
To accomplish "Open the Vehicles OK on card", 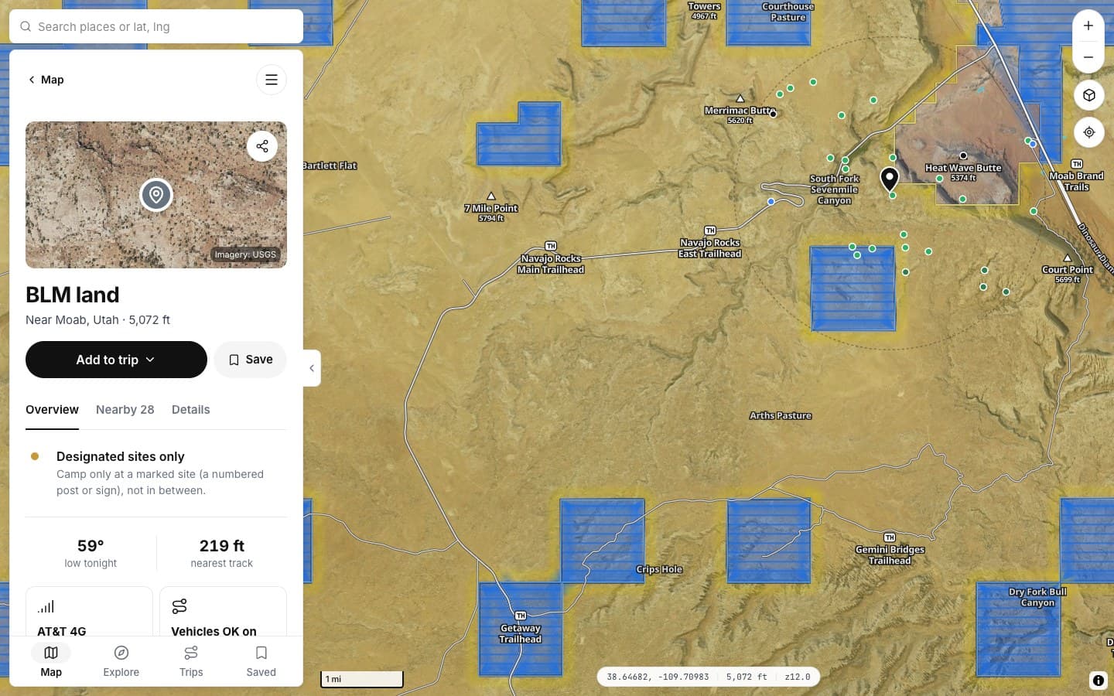I will tap(223, 612).
